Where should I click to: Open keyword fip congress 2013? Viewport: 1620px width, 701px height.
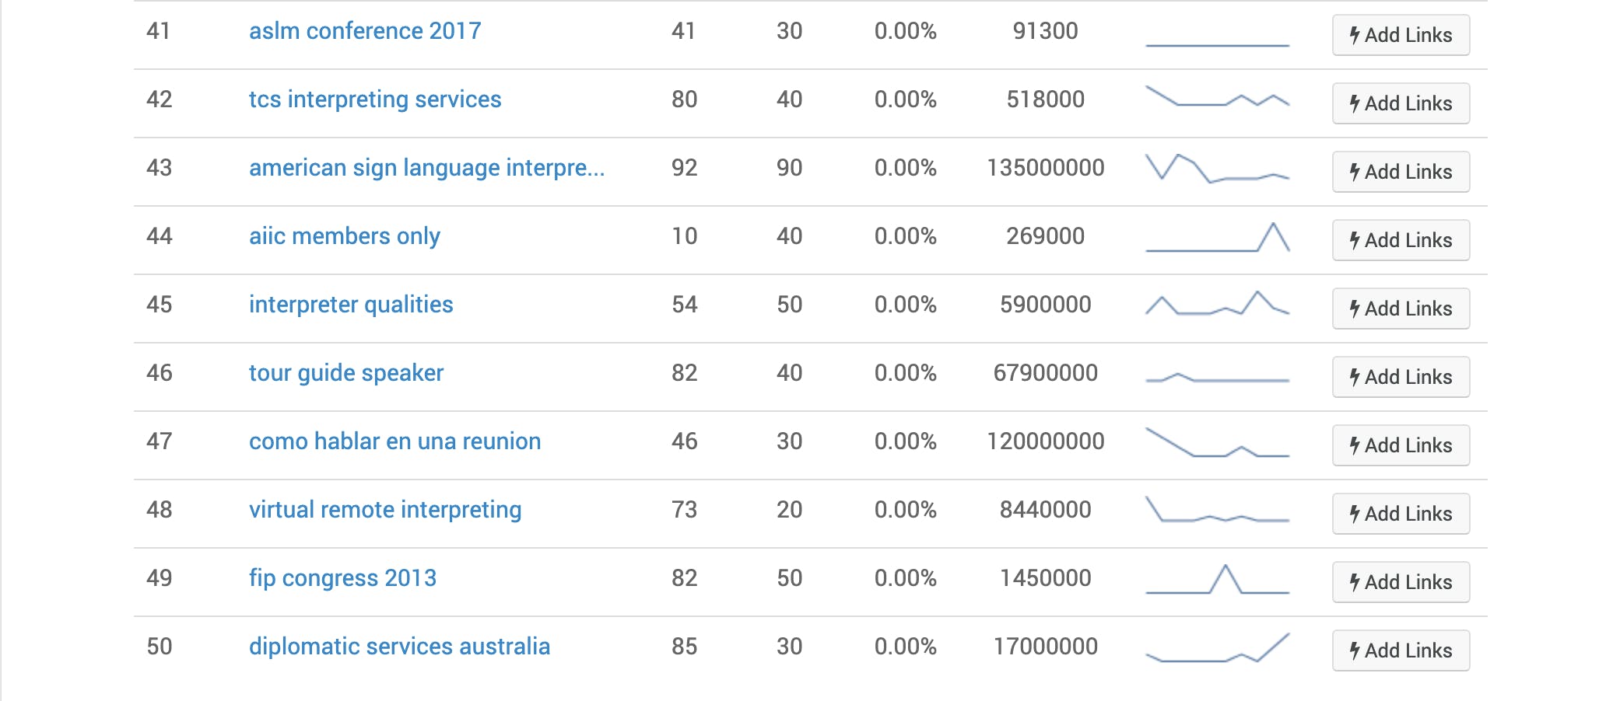(x=342, y=578)
